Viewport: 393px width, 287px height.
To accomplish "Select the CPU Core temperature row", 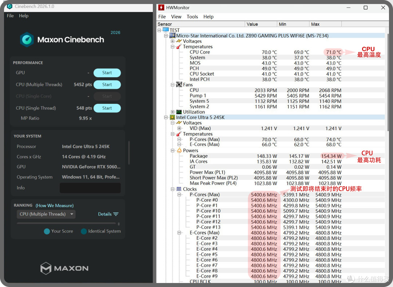I will tap(271, 52).
